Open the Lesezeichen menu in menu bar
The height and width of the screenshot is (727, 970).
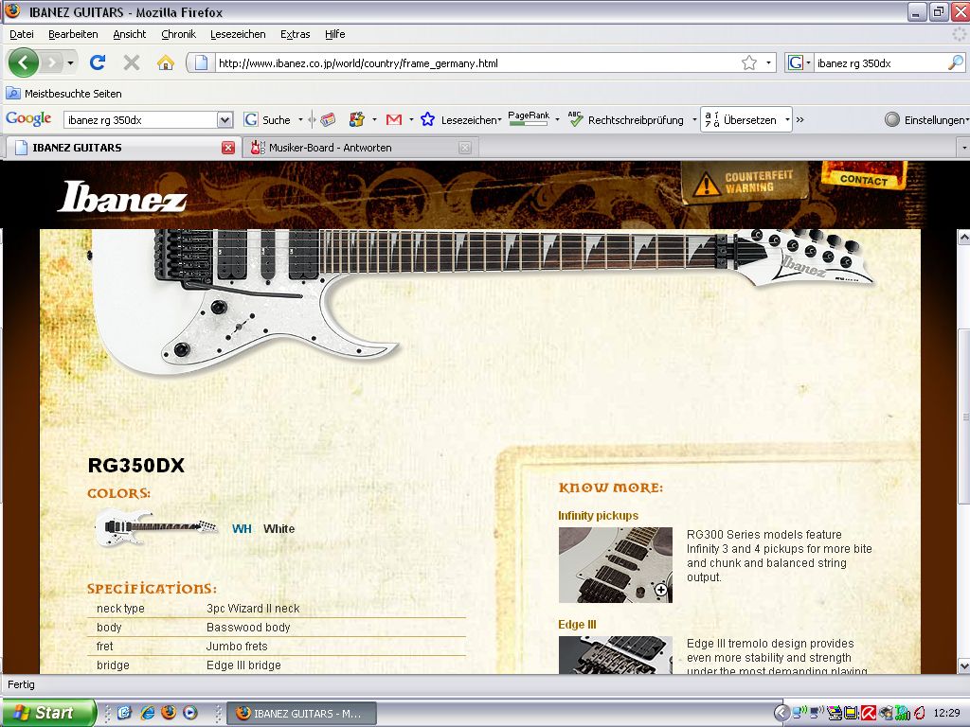pos(238,34)
